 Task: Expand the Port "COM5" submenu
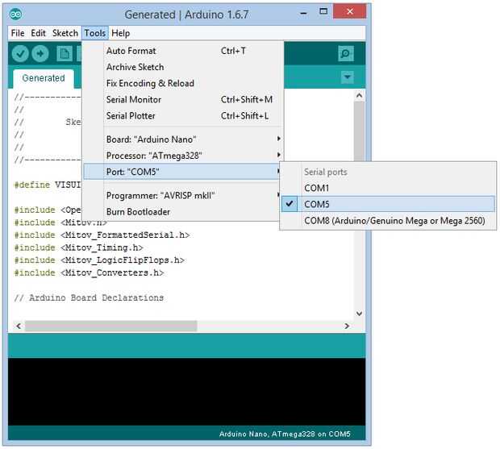(x=182, y=172)
